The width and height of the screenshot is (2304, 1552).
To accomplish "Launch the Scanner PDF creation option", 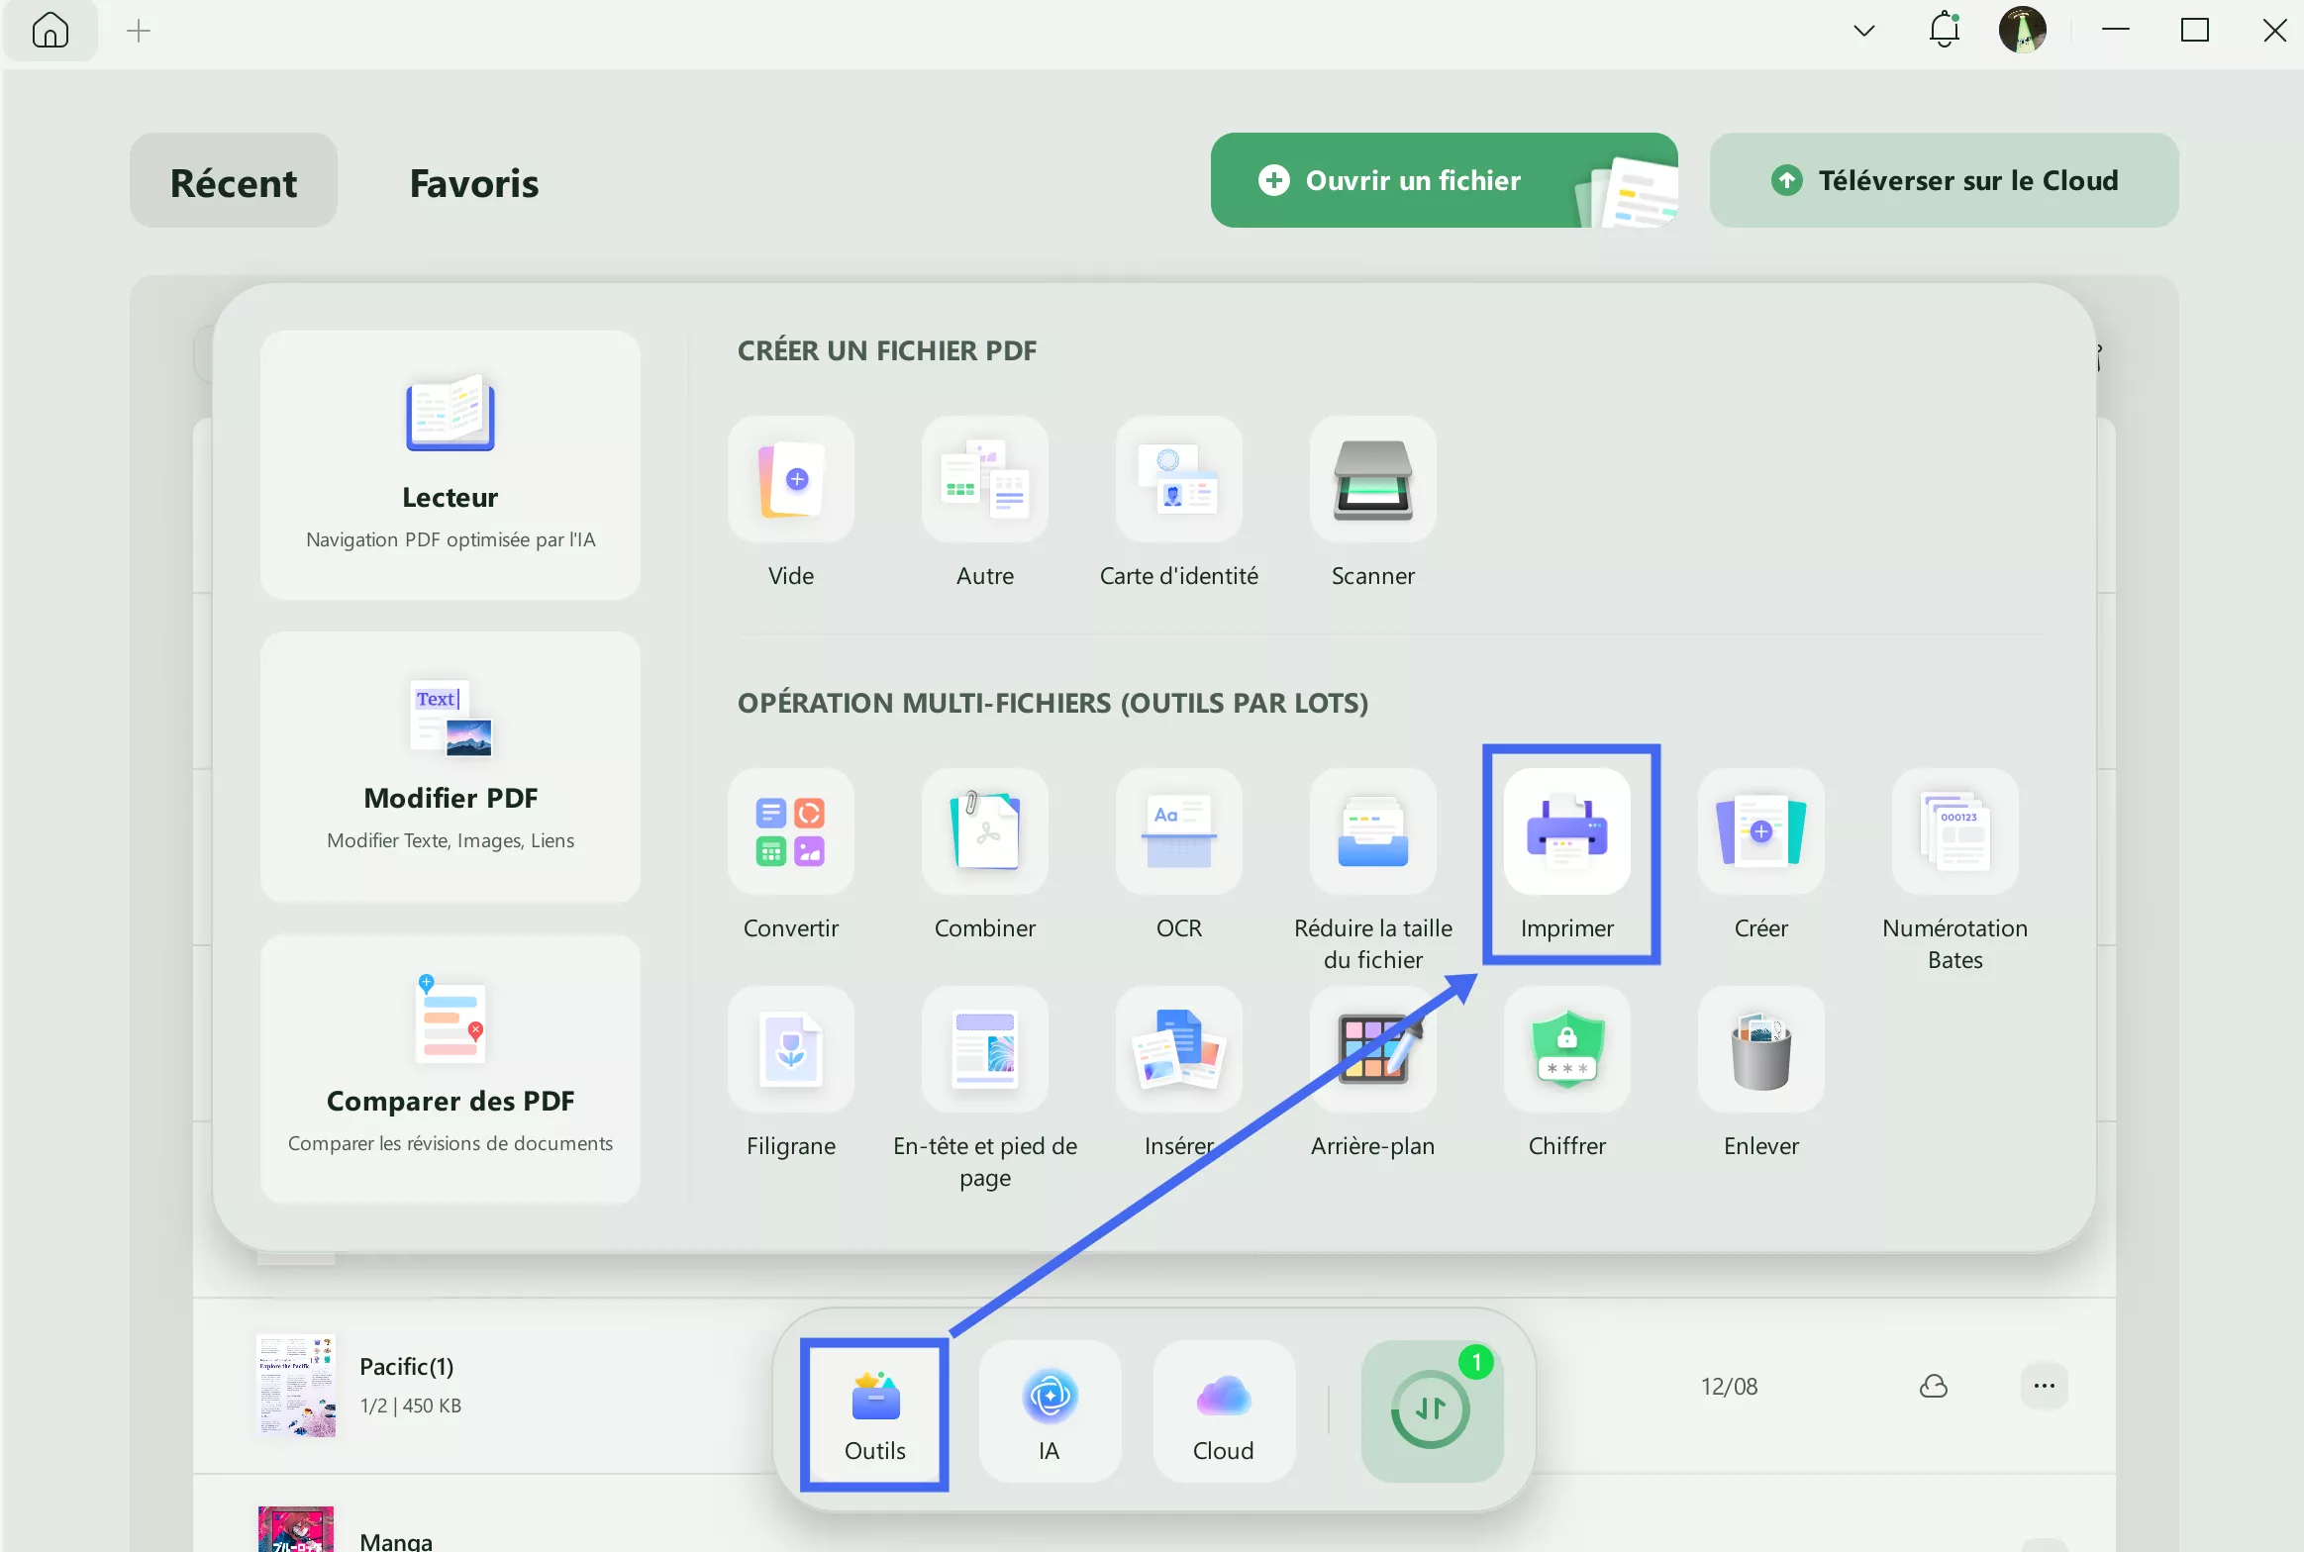I will point(1372,480).
